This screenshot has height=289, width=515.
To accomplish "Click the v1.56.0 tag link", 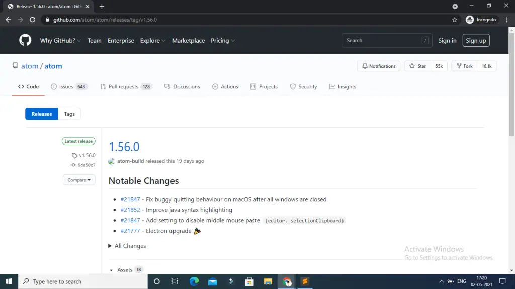I will pyautogui.click(x=84, y=155).
